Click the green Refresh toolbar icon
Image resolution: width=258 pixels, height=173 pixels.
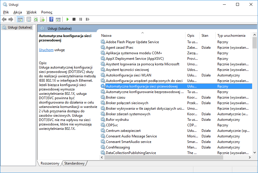(35, 19)
